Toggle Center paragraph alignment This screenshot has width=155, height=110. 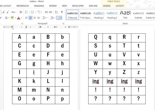tap(30, 18)
